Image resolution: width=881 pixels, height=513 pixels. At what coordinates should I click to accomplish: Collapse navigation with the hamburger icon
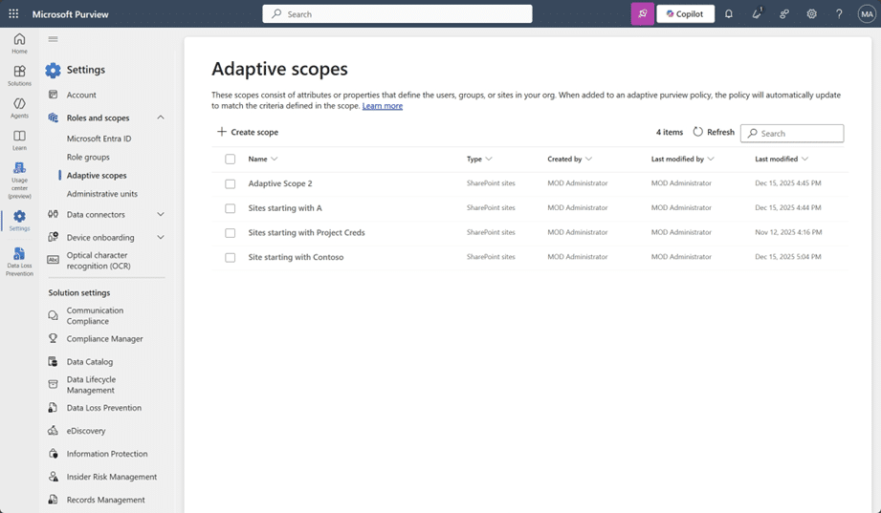(53, 39)
